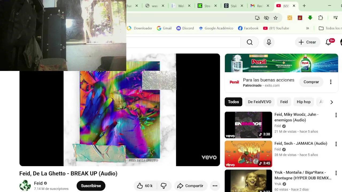Like the video with thumbs up
This screenshot has width=342, height=192.
[145, 186]
